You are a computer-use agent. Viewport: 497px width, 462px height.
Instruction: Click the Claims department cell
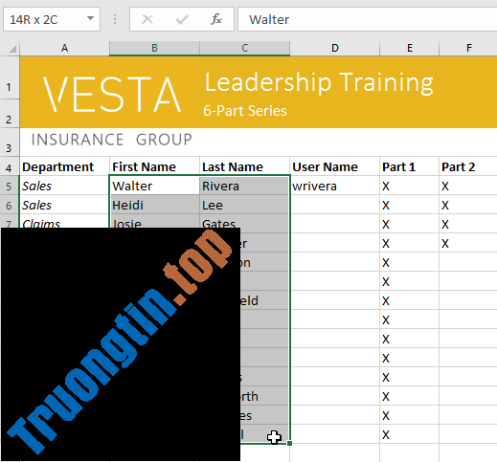[x=64, y=221]
